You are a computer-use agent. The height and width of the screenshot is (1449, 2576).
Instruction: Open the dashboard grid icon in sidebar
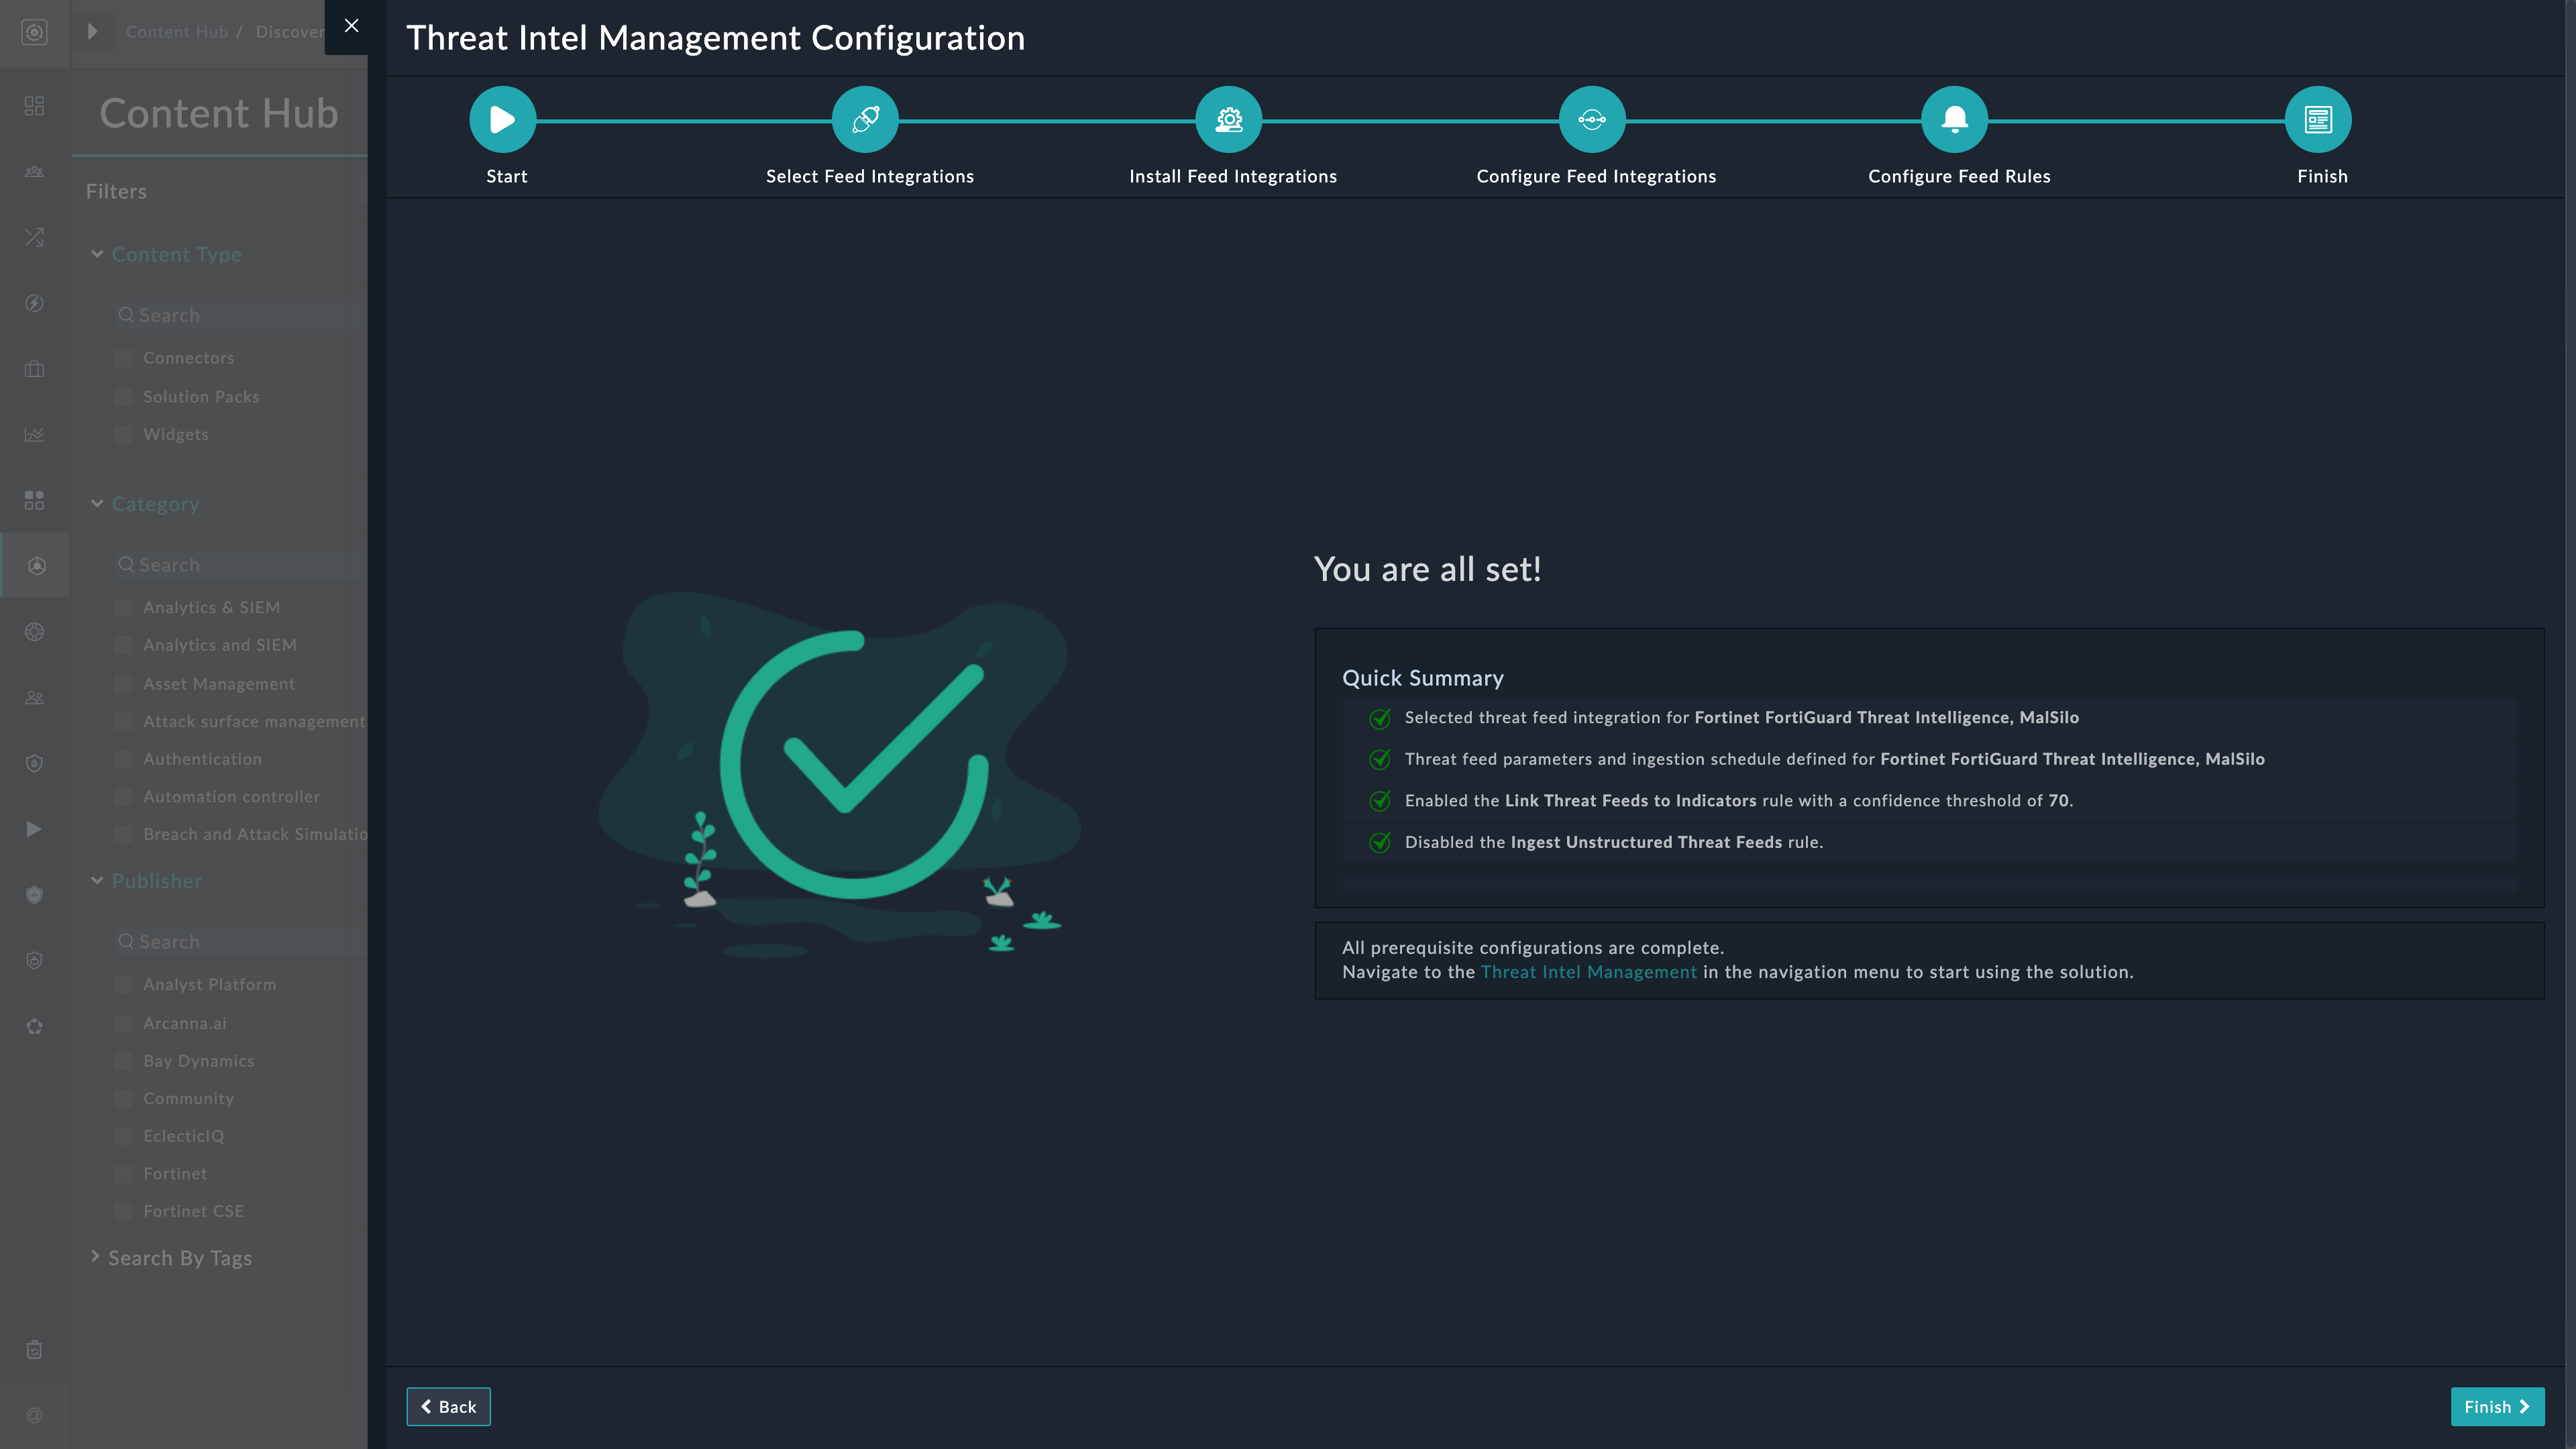pos(35,106)
